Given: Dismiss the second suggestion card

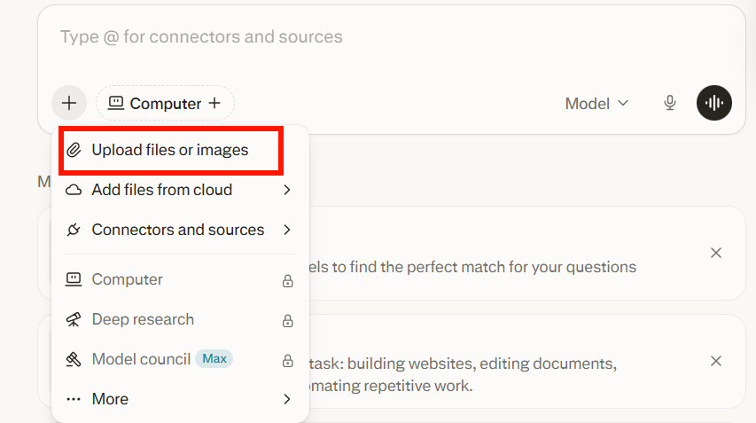Looking at the screenshot, I should pos(716,361).
